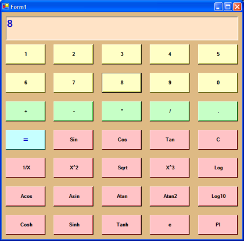Click the digit 5 button

pos(218,54)
